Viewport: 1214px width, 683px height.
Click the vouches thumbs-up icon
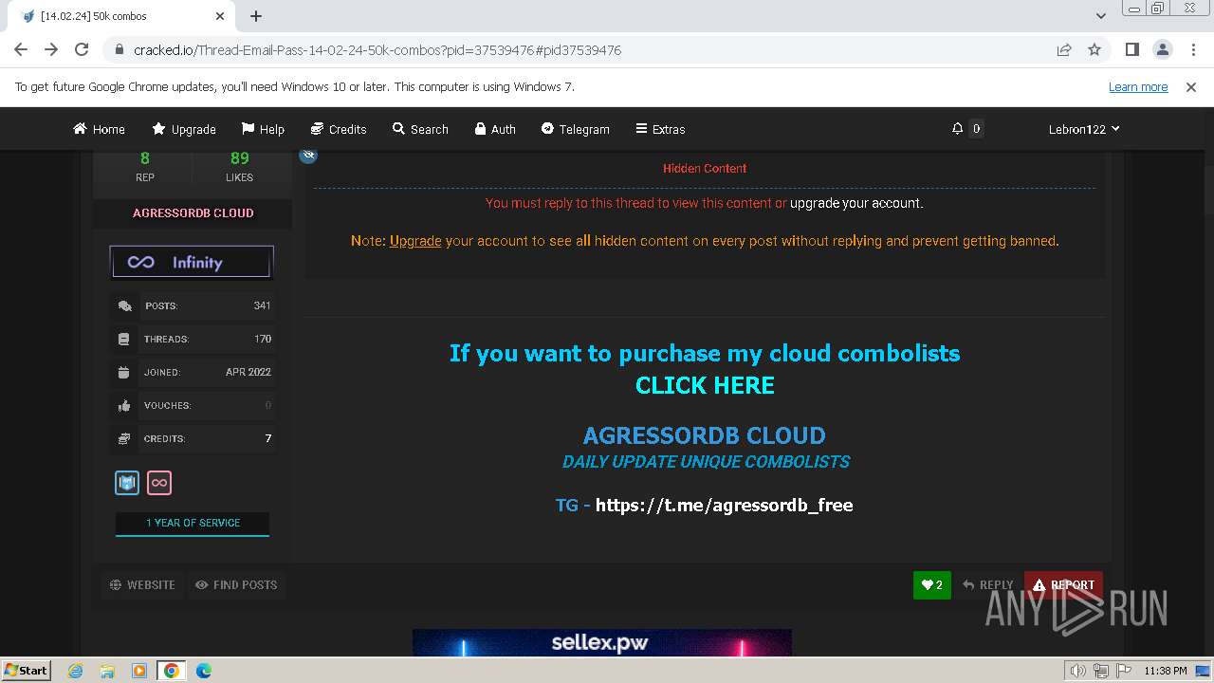[123, 405]
